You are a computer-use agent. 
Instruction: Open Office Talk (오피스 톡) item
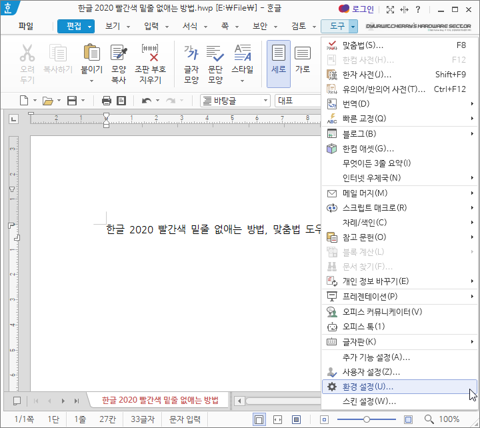coord(399,327)
